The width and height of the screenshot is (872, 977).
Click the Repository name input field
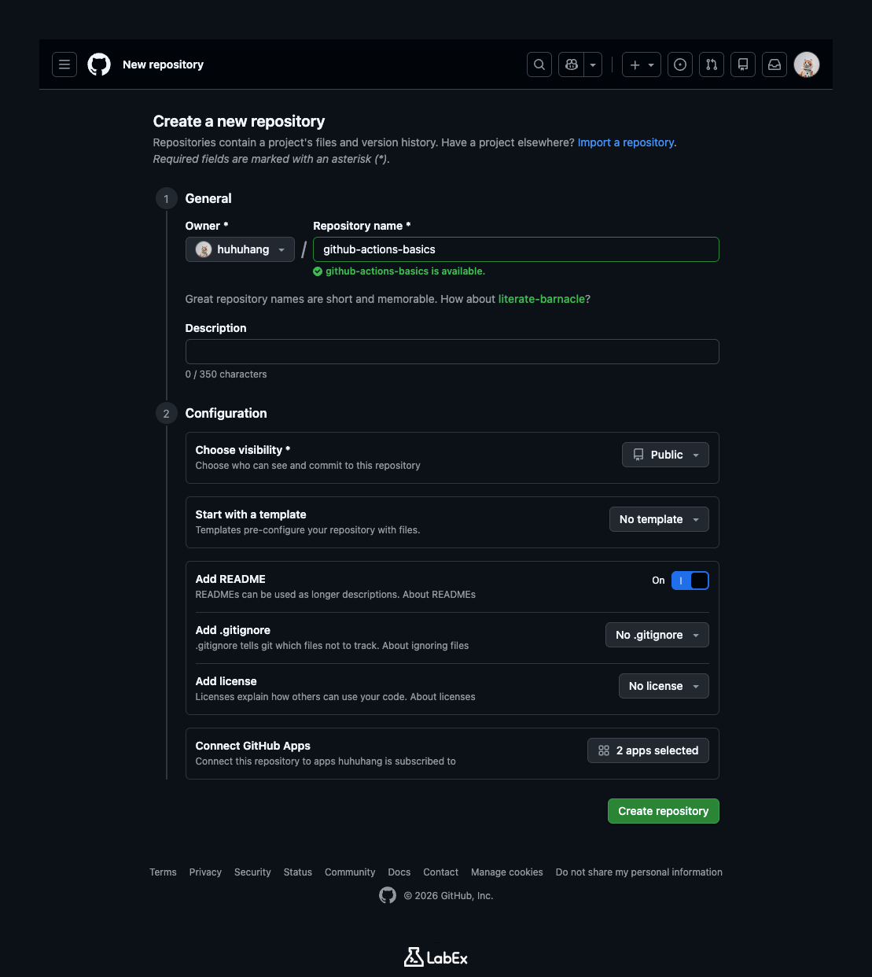click(516, 249)
